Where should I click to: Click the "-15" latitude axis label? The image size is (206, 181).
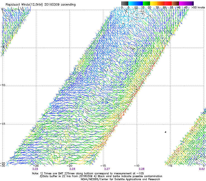pyautogui.click(x=3, y=124)
